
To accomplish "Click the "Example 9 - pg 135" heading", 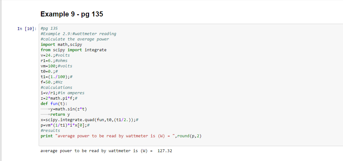I will [x=72, y=14].
